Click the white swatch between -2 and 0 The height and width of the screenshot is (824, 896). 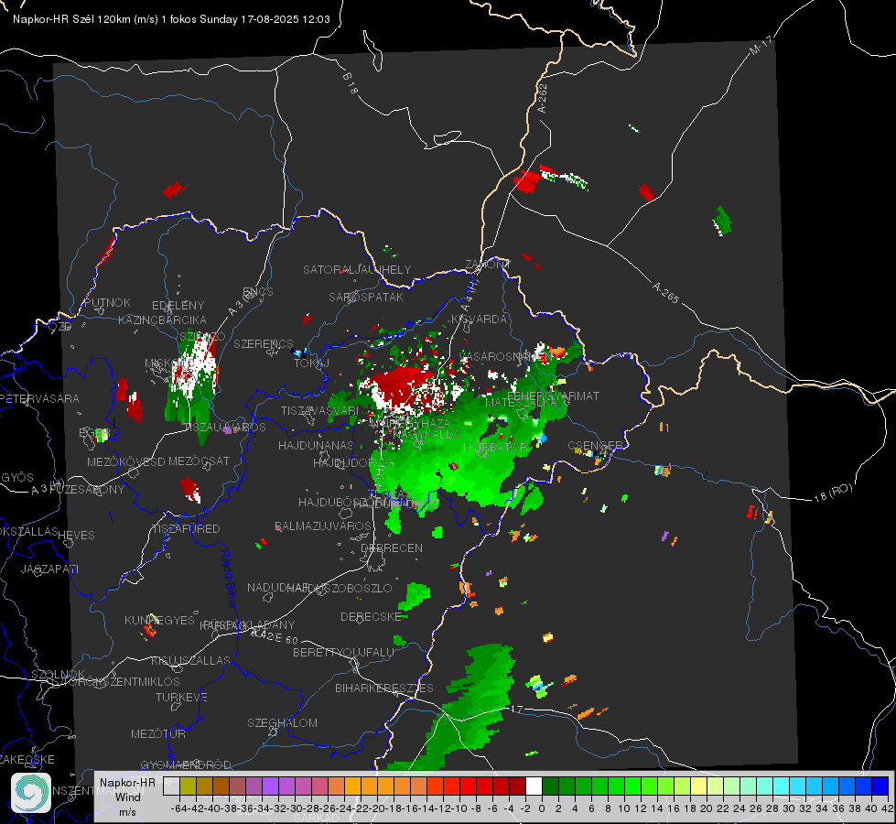(x=534, y=786)
